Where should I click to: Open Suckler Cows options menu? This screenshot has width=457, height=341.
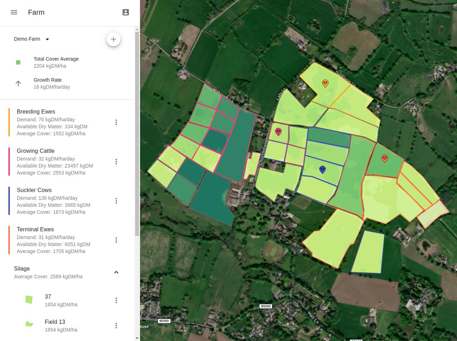click(116, 201)
